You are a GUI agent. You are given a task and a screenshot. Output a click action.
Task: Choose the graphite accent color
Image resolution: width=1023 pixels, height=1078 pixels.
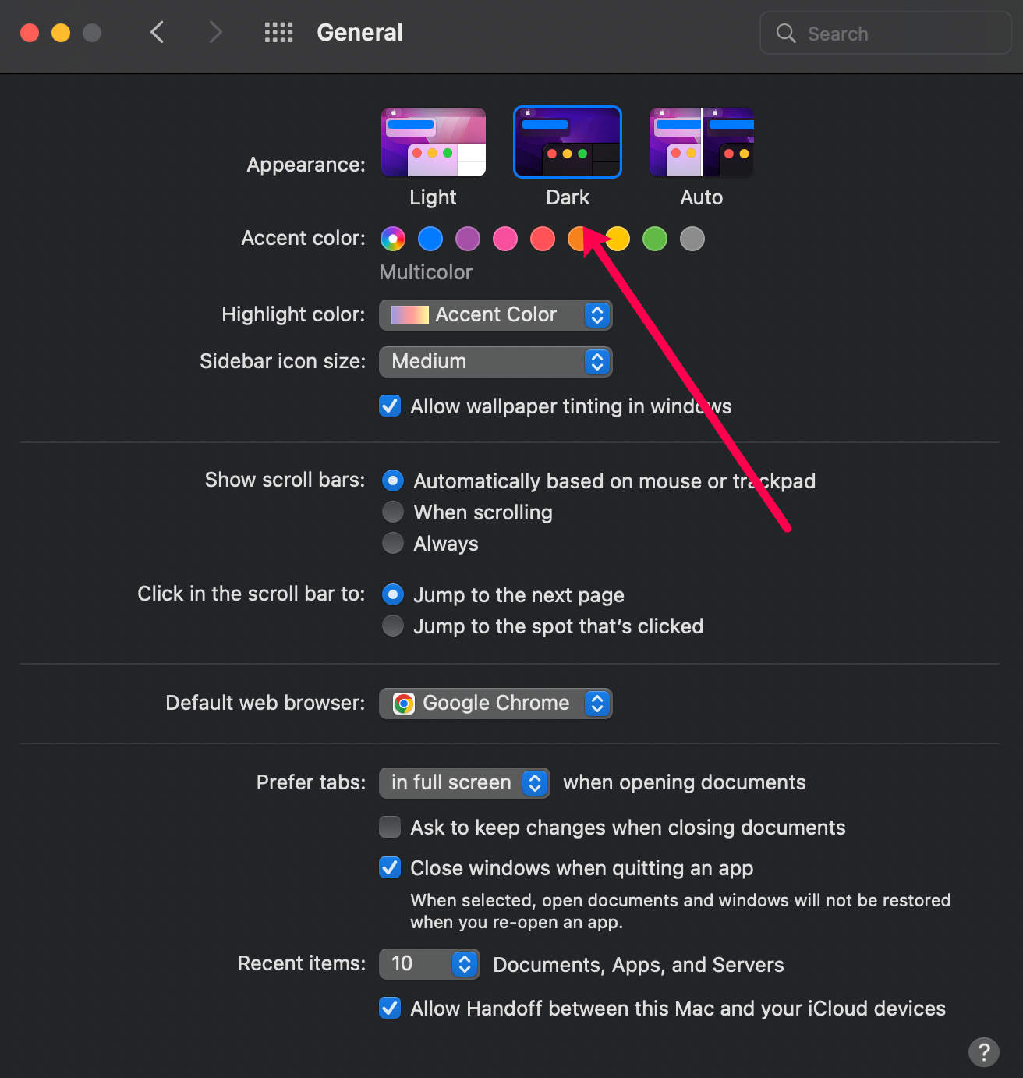pyautogui.click(x=692, y=239)
